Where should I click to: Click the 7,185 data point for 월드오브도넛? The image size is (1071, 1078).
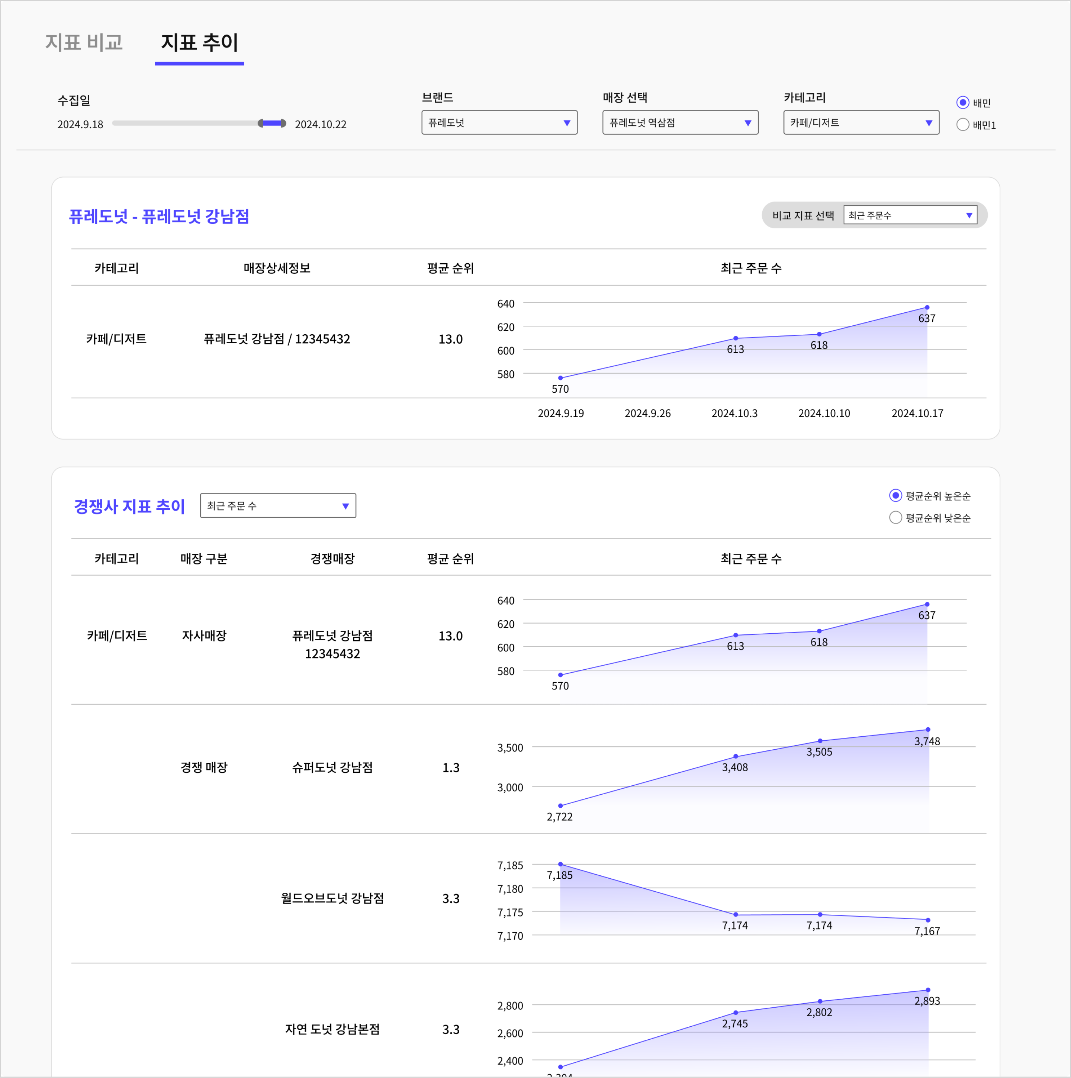[x=560, y=864]
